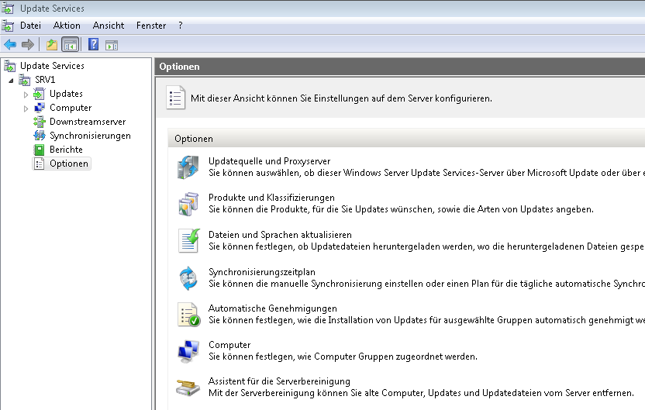This screenshot has width=645, height=410.
Task: Collapse the SRV1 server node
Action: coord(11,80)
